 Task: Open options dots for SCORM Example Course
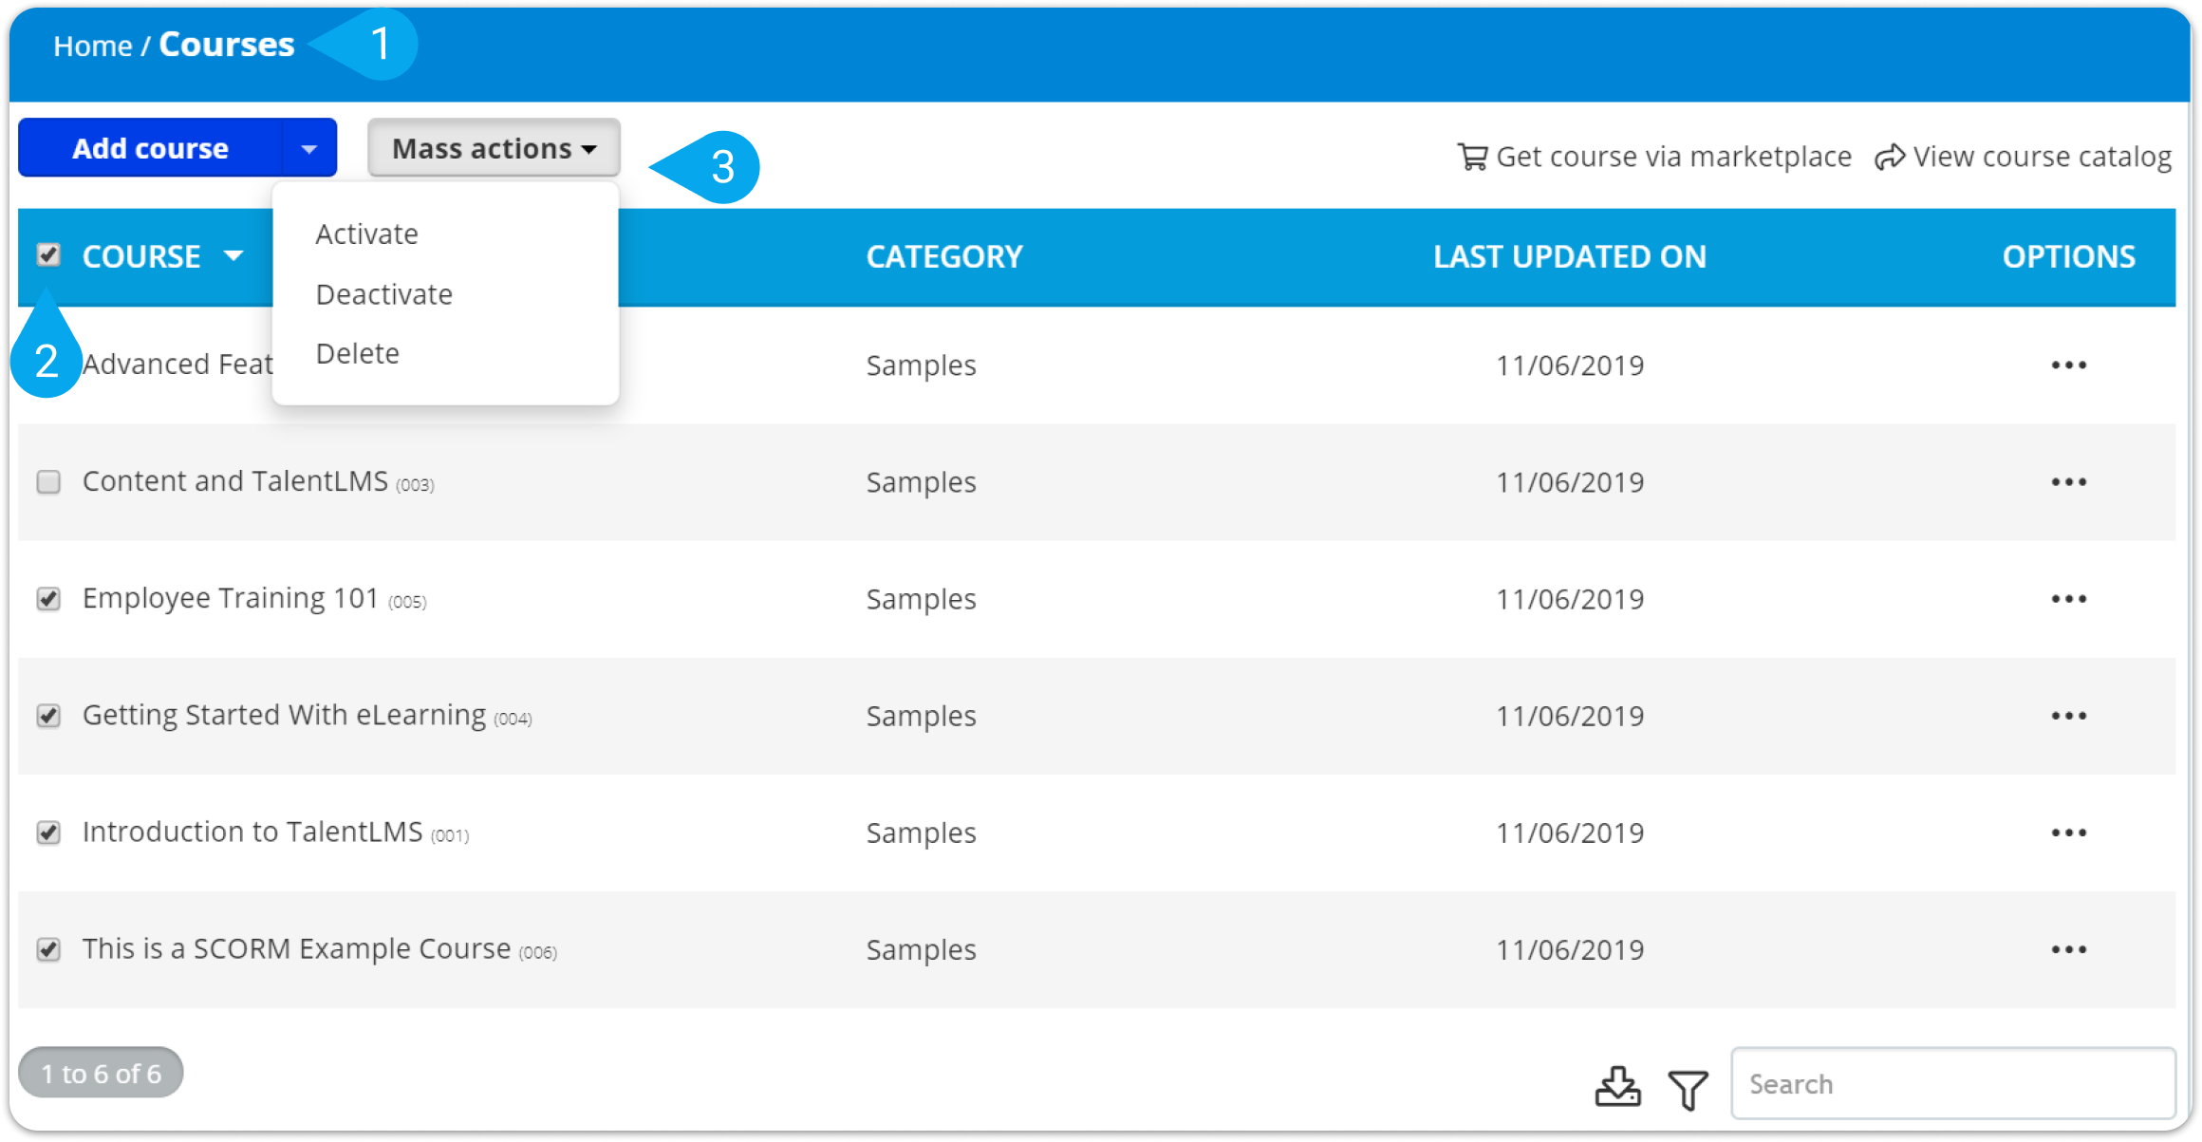tap(2068, 949)
